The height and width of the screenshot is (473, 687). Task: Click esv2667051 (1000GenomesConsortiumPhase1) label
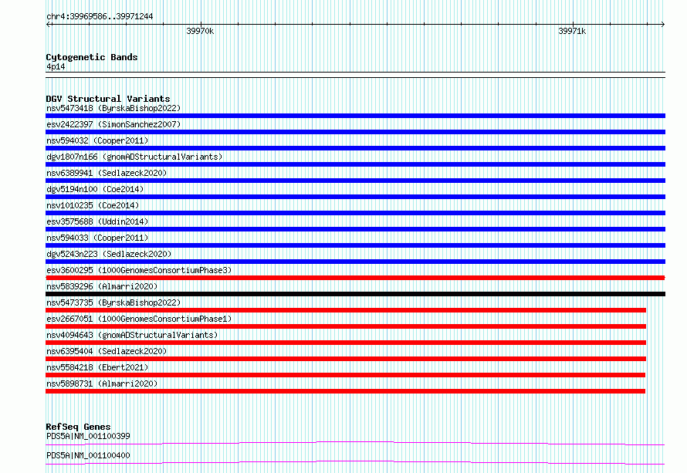click(x=139, y=319)
